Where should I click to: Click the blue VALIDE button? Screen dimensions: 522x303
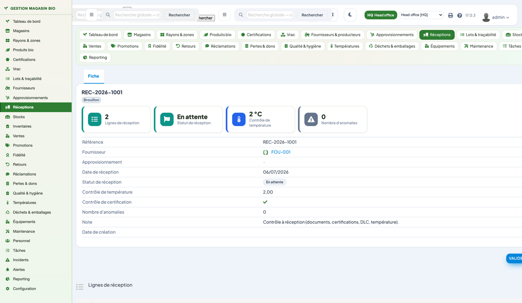pos(514,258)
